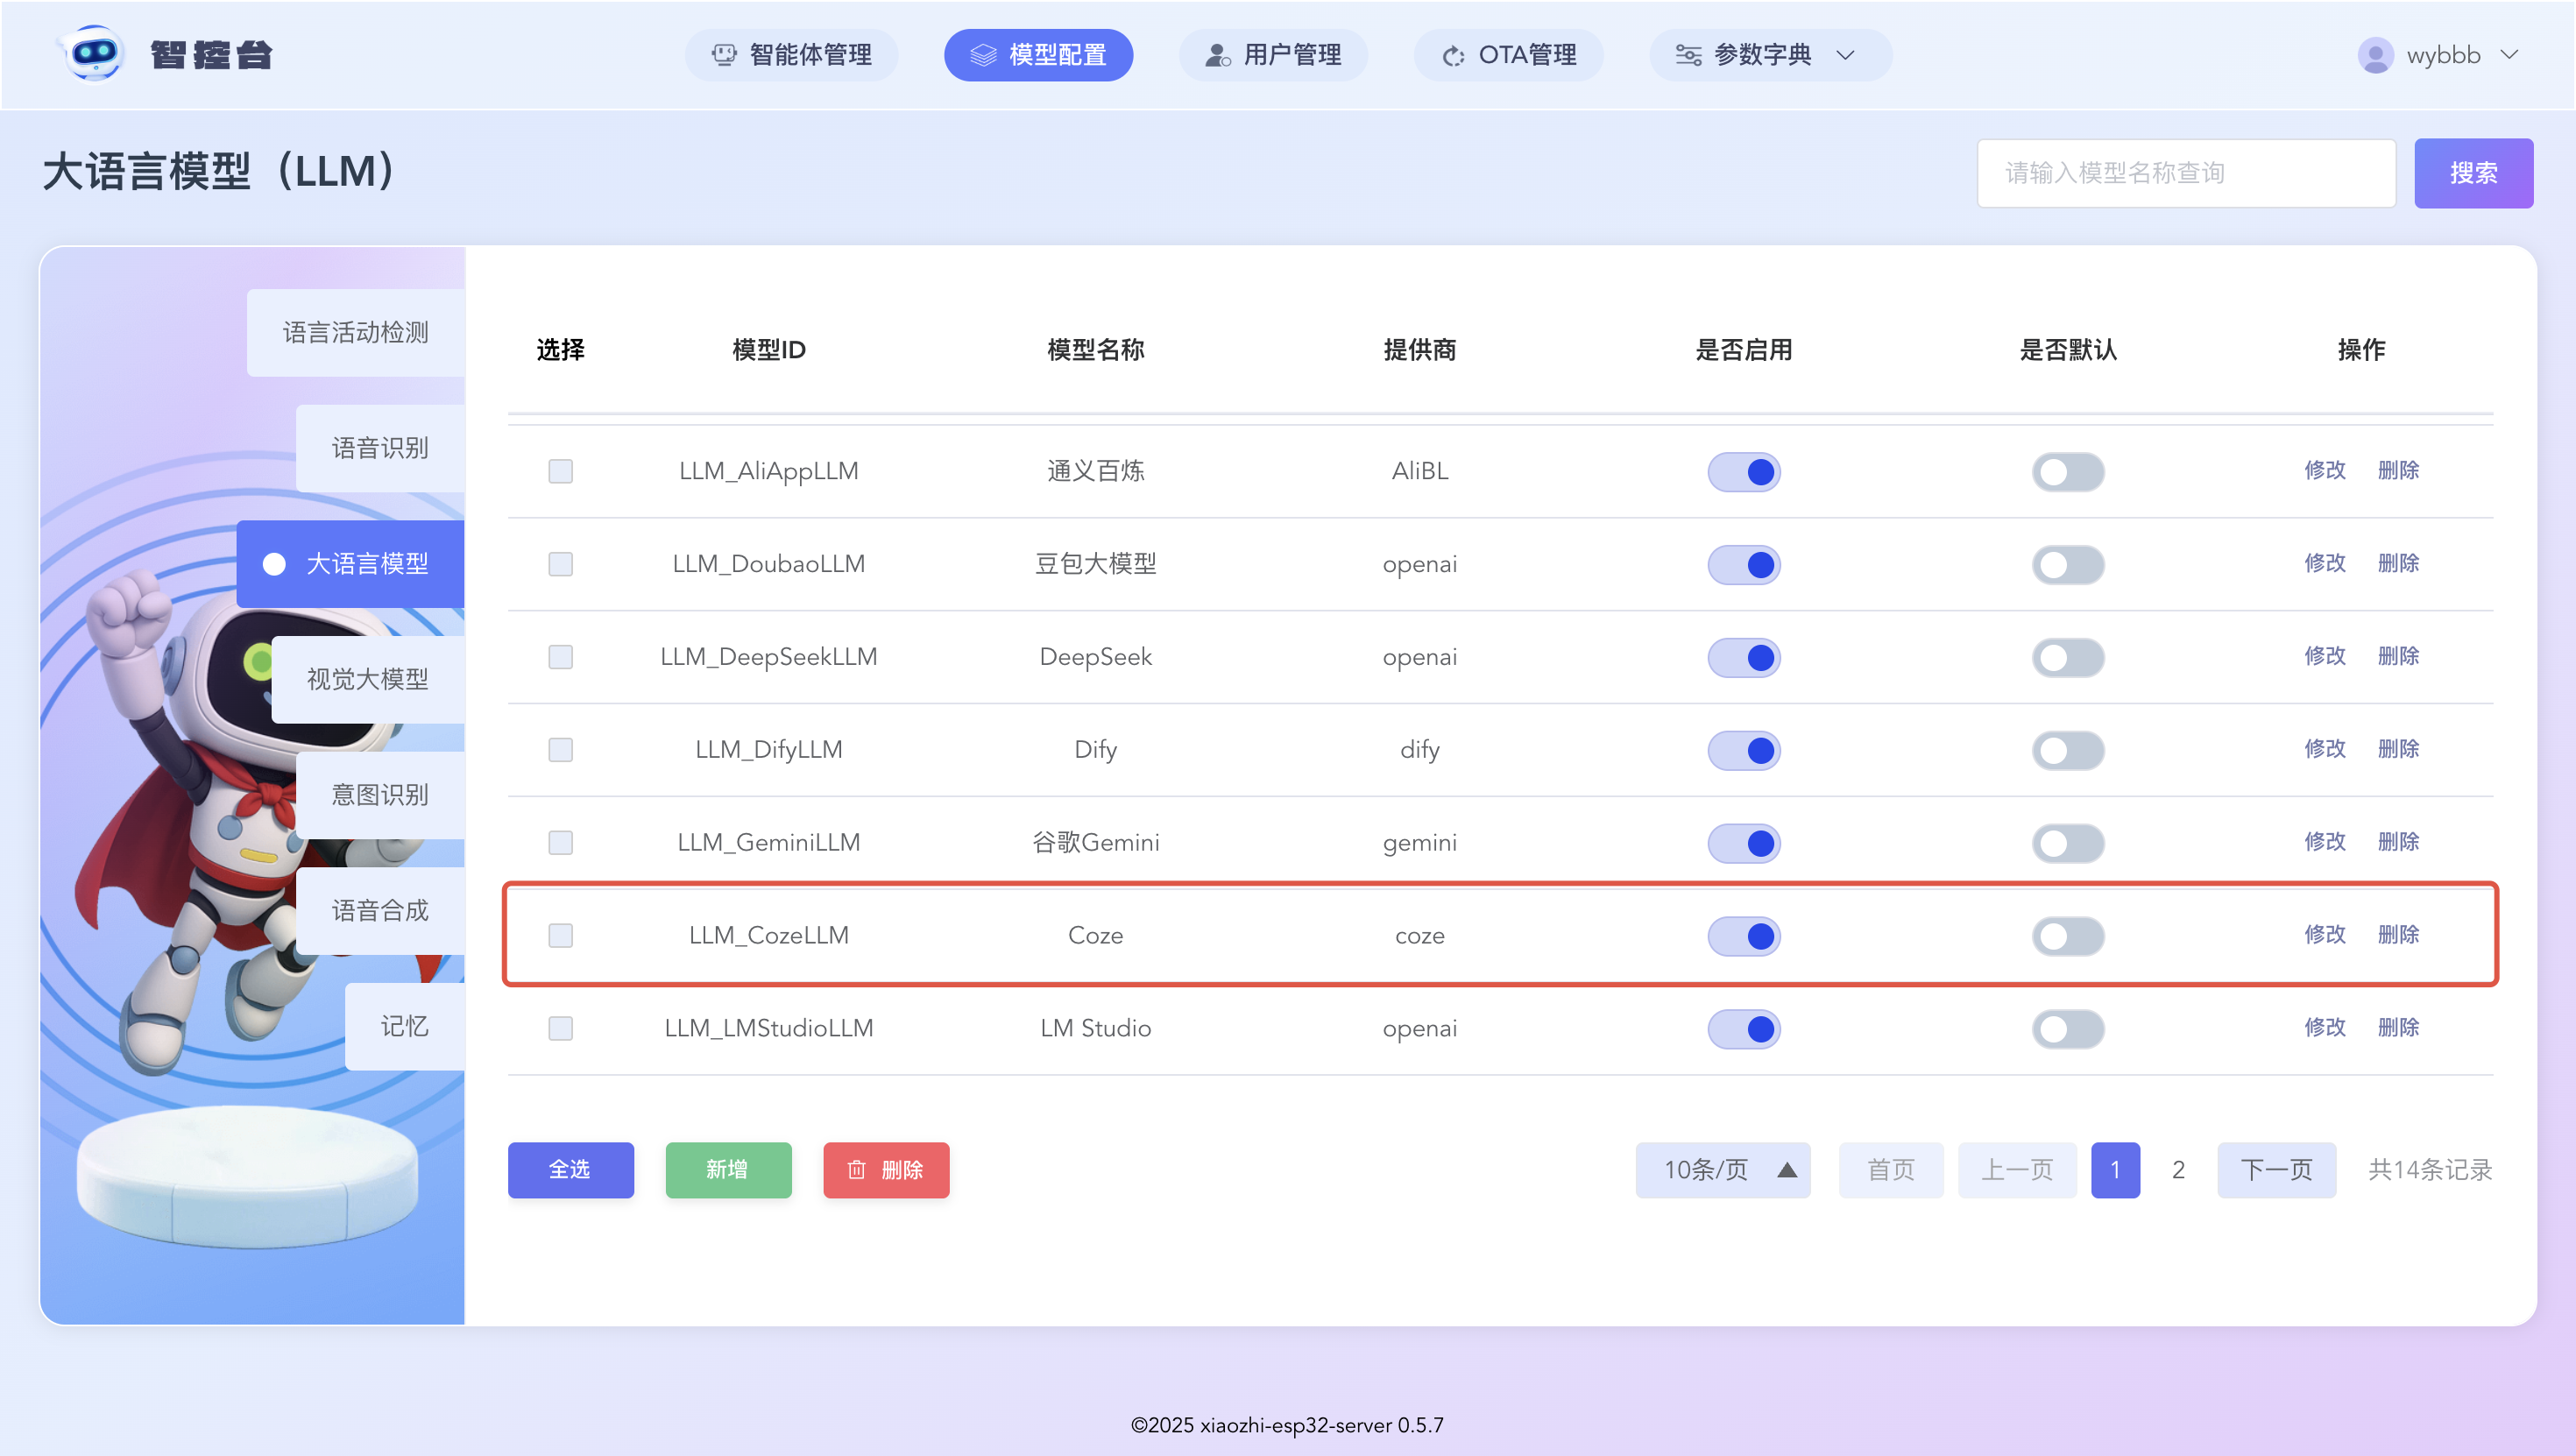Click the parameter dictionary sliders icon

(1688, 55)
